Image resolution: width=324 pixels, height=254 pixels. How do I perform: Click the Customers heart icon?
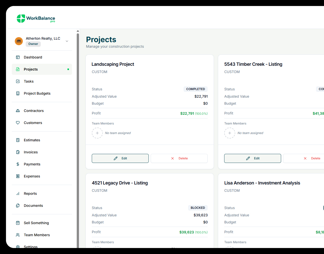(18, 123)
